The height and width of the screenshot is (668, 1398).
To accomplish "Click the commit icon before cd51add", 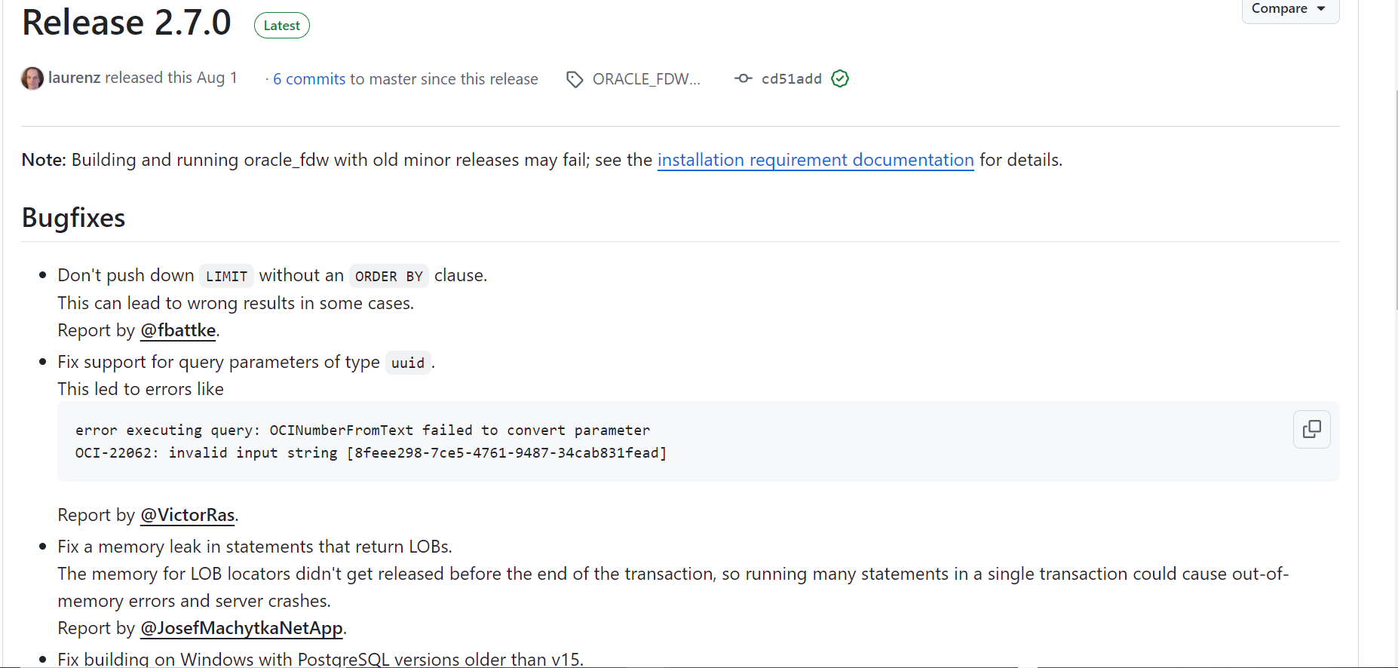I will click(x=743, y=78).
